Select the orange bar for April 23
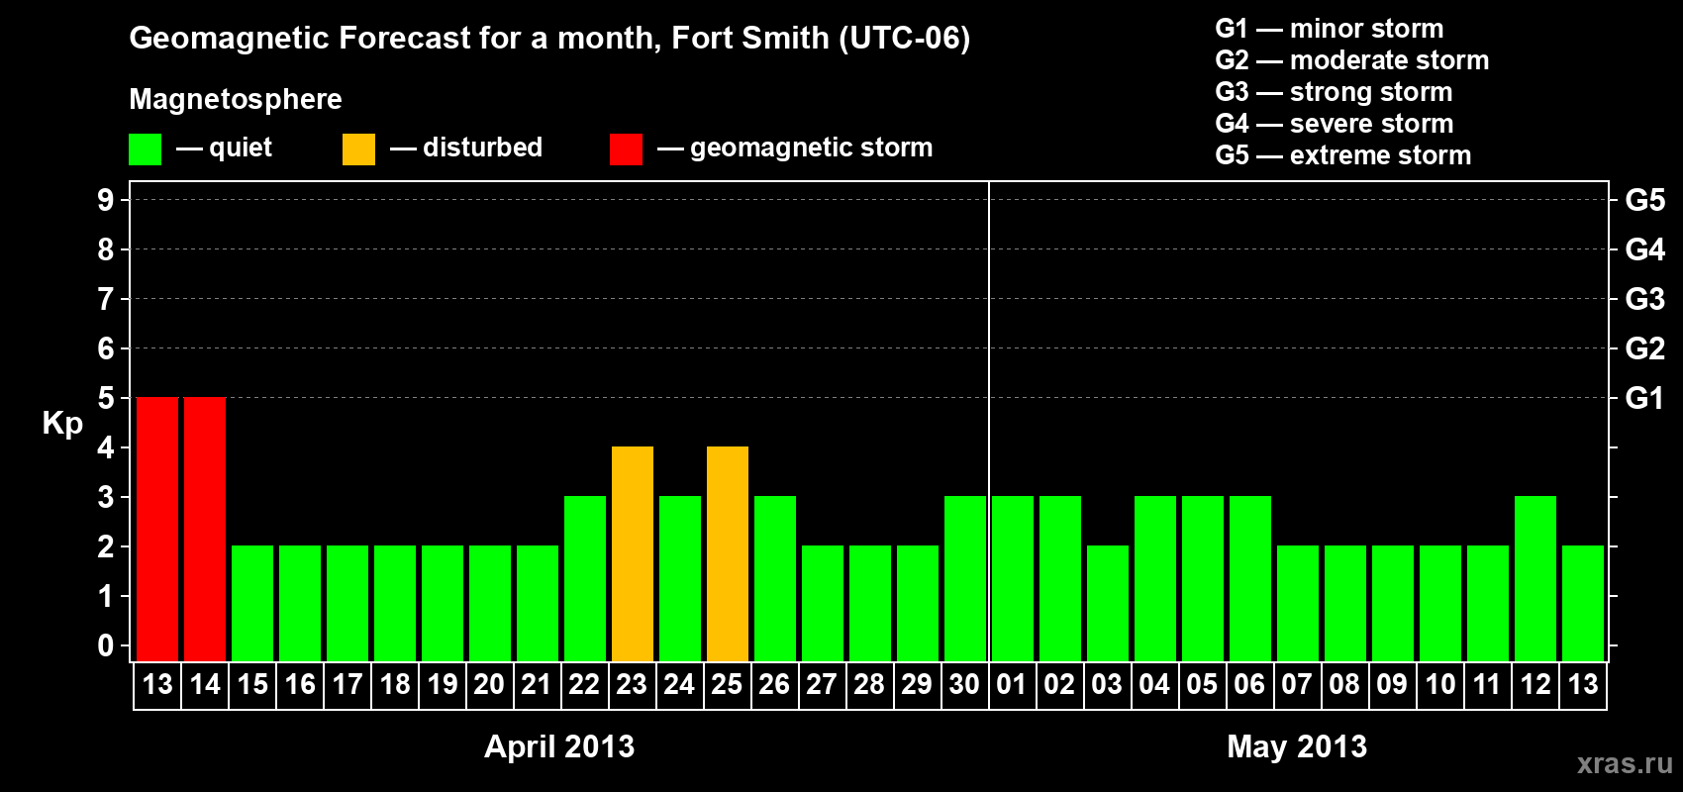 point(633,553)
